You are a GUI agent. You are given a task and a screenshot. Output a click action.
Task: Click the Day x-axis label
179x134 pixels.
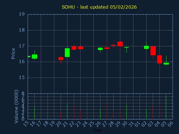[97, 130]
